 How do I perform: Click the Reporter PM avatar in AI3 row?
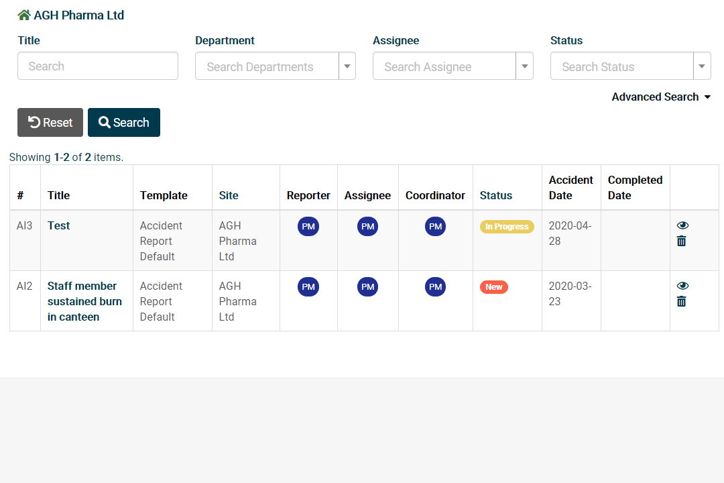click(308, 227)
